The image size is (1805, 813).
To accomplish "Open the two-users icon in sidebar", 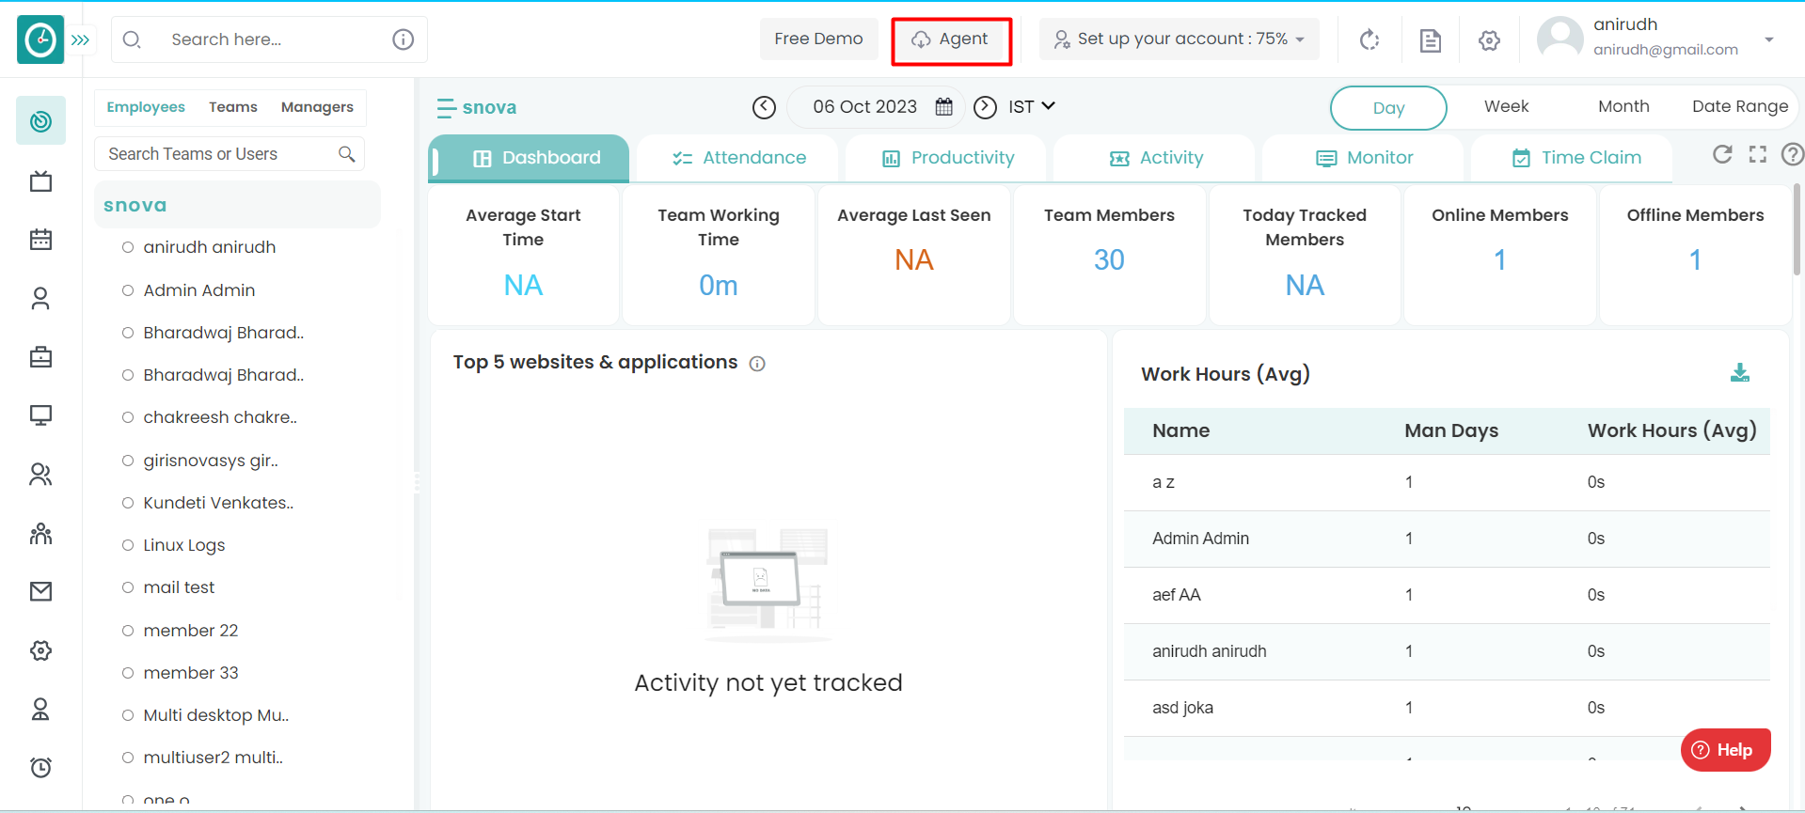I will 40,474.
